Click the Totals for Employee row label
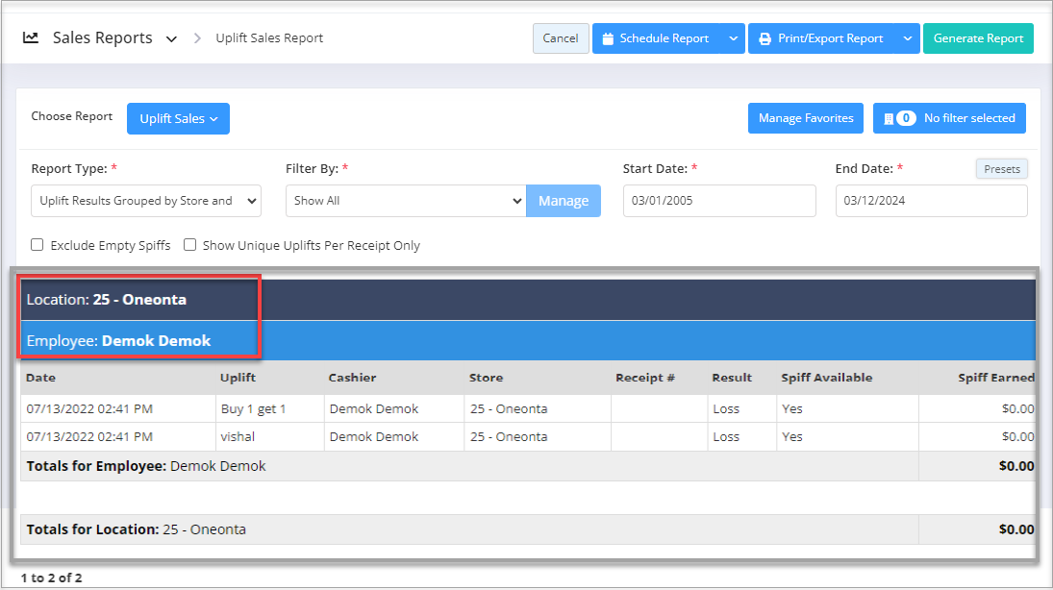1053x590 pixels. (x=146, y=466)
